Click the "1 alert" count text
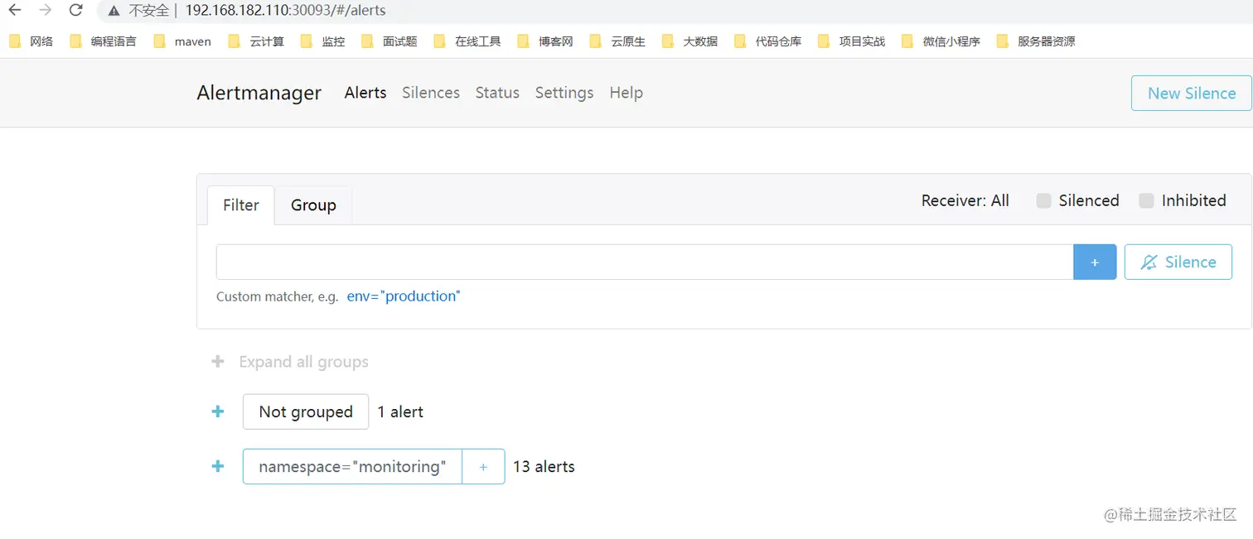The image size is (1253, 539). coord(400,411)
